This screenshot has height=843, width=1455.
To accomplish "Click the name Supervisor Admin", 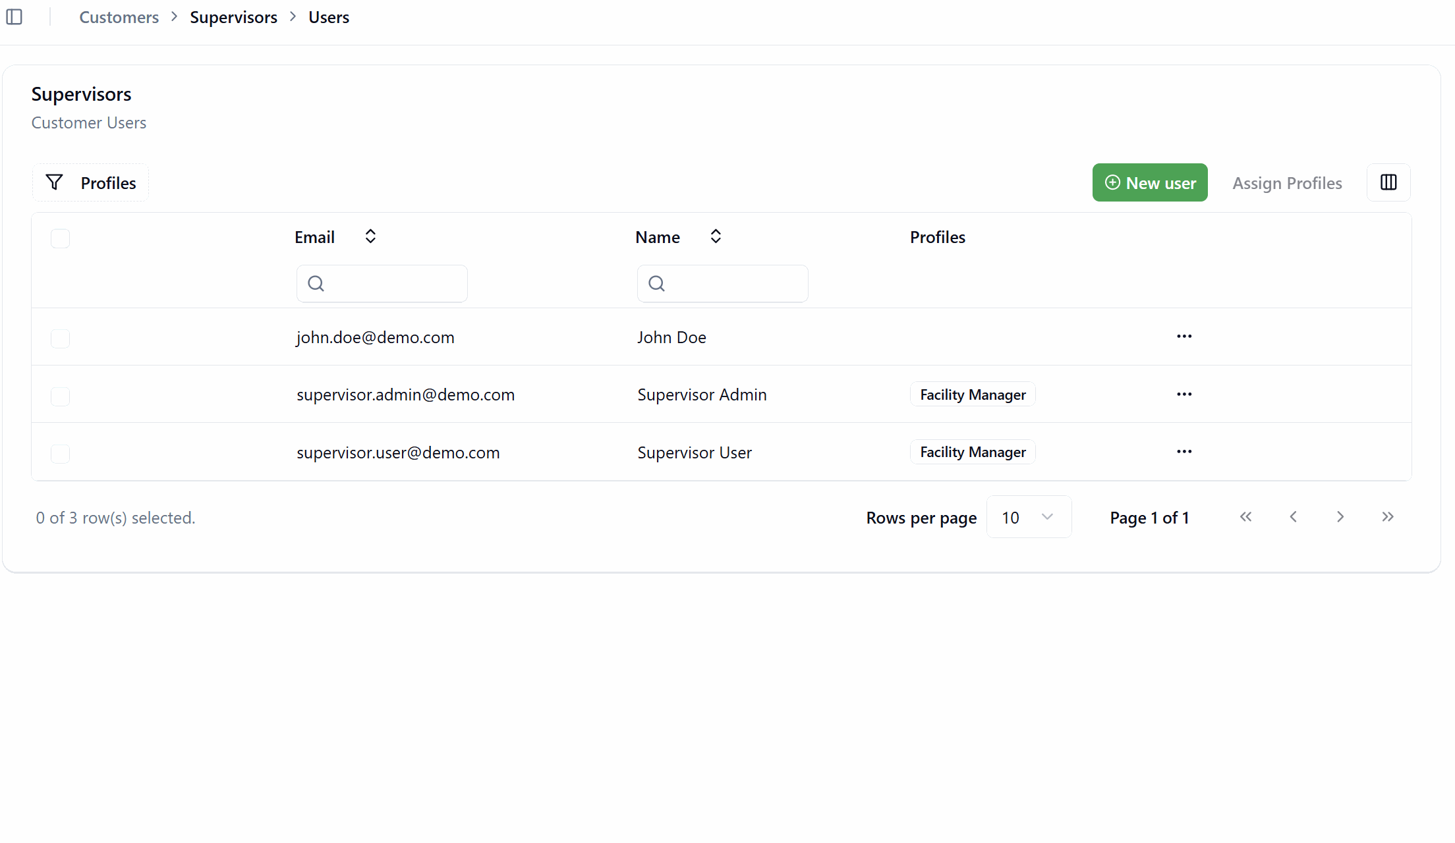I will point(702,394).
